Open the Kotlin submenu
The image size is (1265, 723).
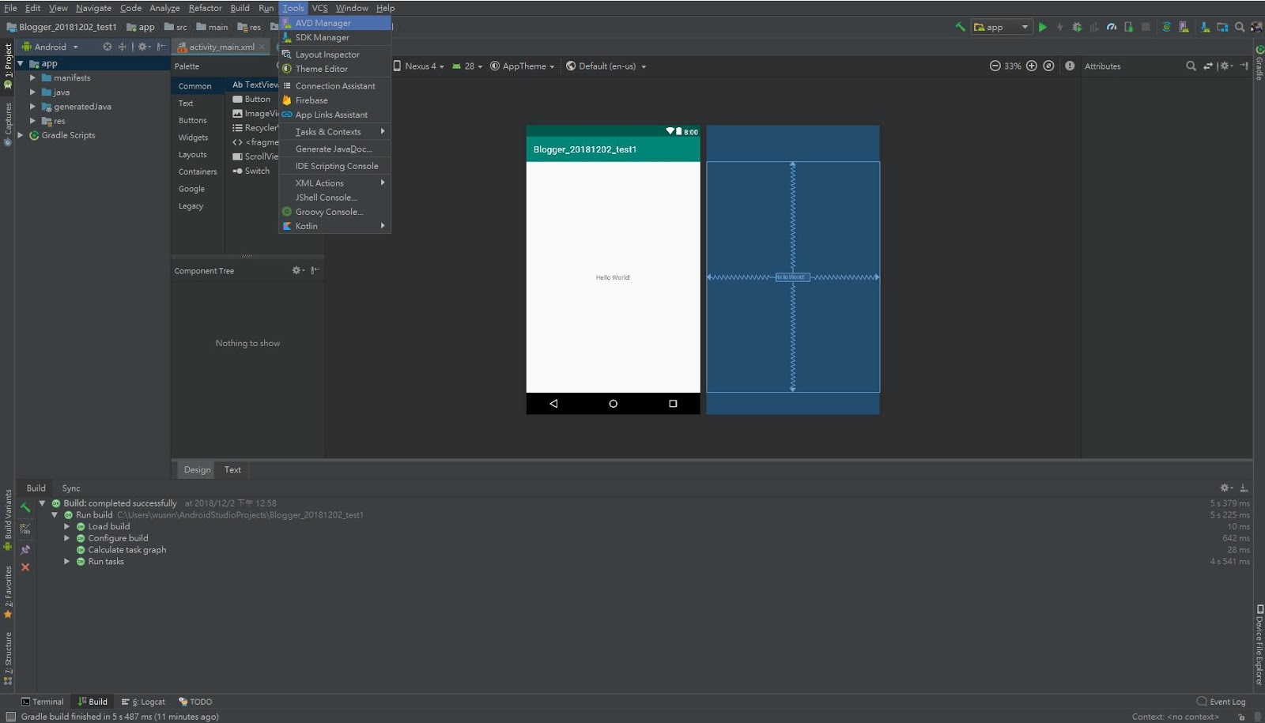(335, 226)
